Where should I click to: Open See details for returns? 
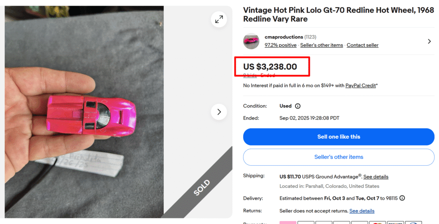362,211
